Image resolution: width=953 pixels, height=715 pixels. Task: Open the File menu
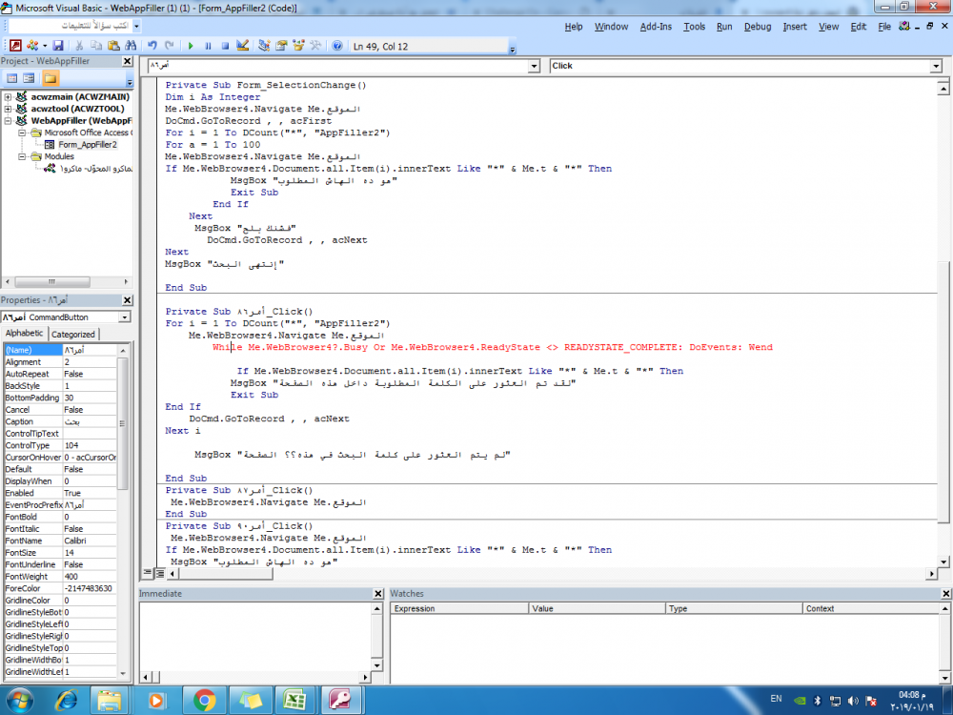(884, 26)
